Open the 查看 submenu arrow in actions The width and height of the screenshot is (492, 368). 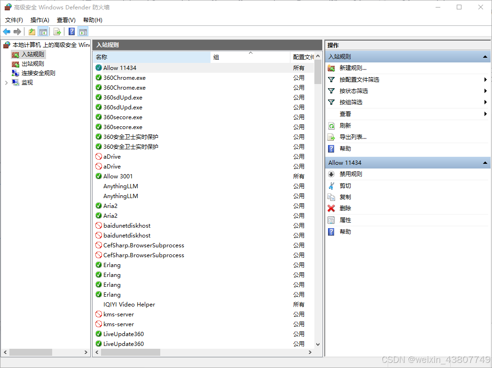tap(485, 114)
